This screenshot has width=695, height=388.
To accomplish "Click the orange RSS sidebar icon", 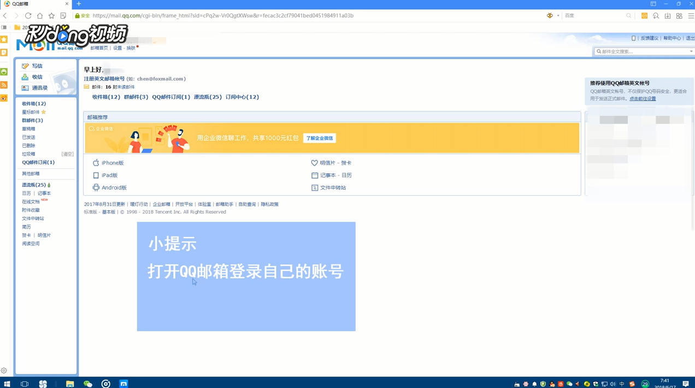I will [x=4, y=85].
